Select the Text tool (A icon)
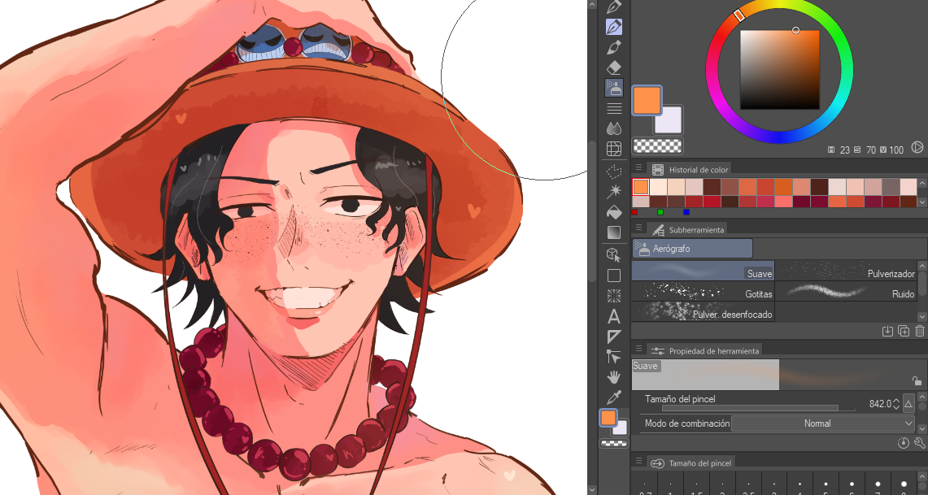Viewport: 928px width, 495px height. [614, 316]
